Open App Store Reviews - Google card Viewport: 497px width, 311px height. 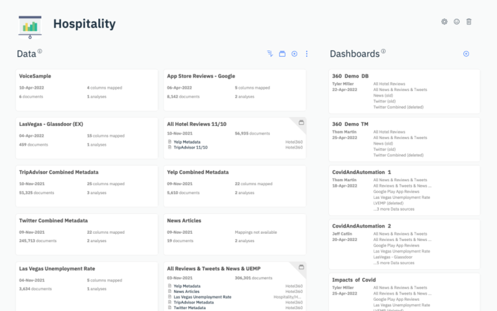click(235, 90)
